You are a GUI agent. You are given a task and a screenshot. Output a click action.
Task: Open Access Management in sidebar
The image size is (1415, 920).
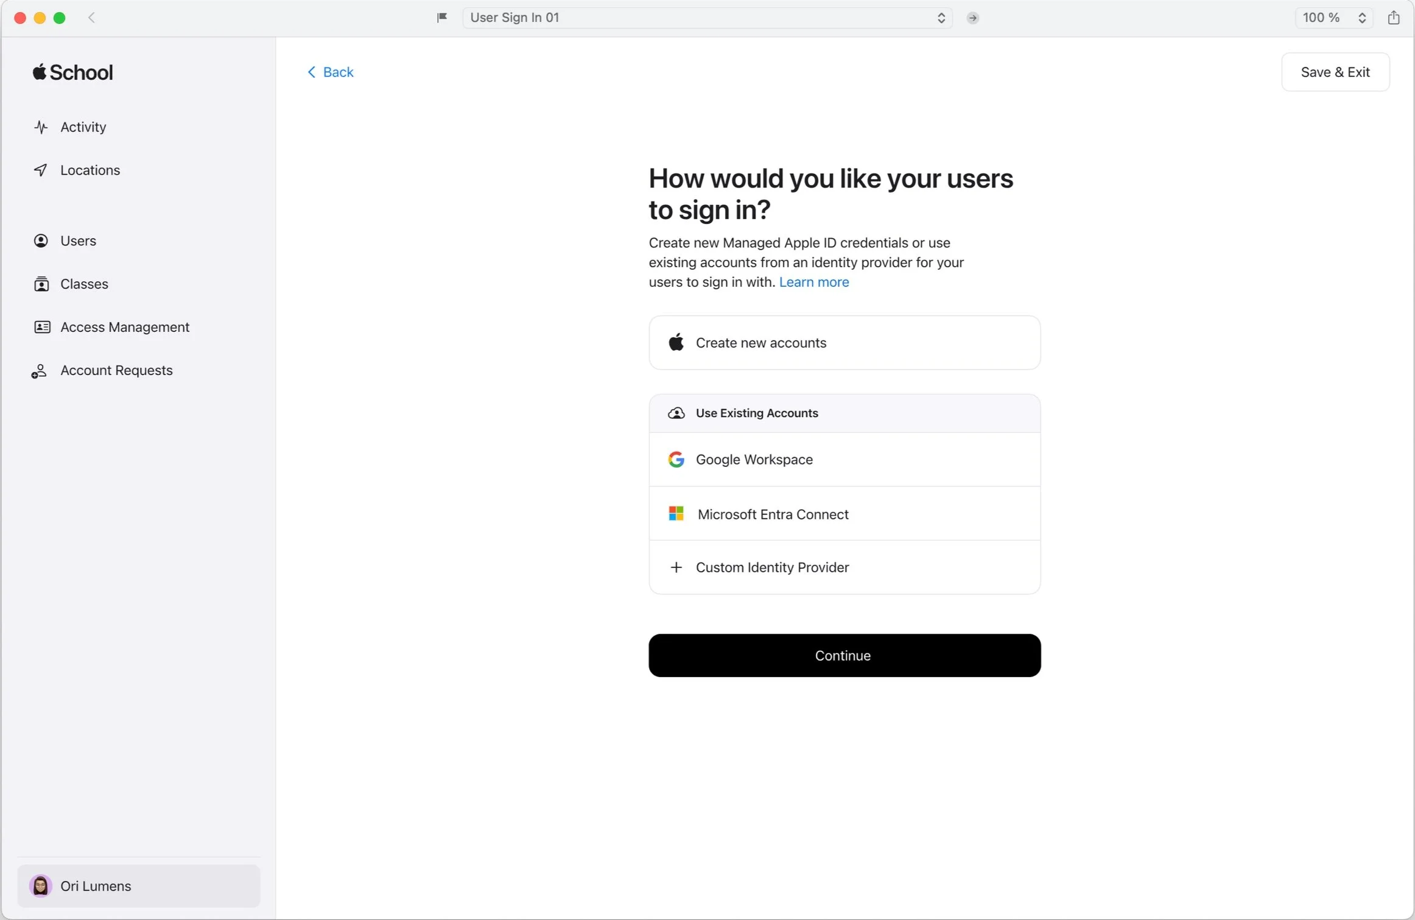coord(125,327)
